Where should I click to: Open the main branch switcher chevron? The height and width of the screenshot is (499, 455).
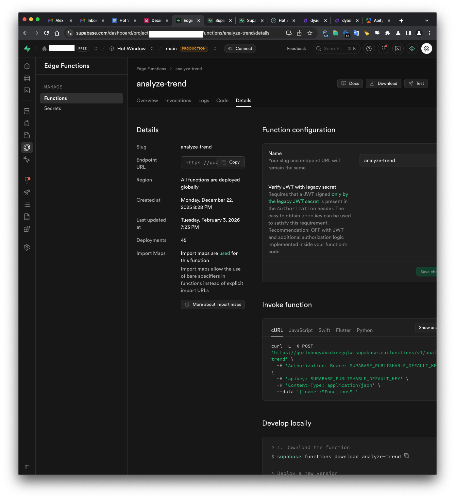215,49
